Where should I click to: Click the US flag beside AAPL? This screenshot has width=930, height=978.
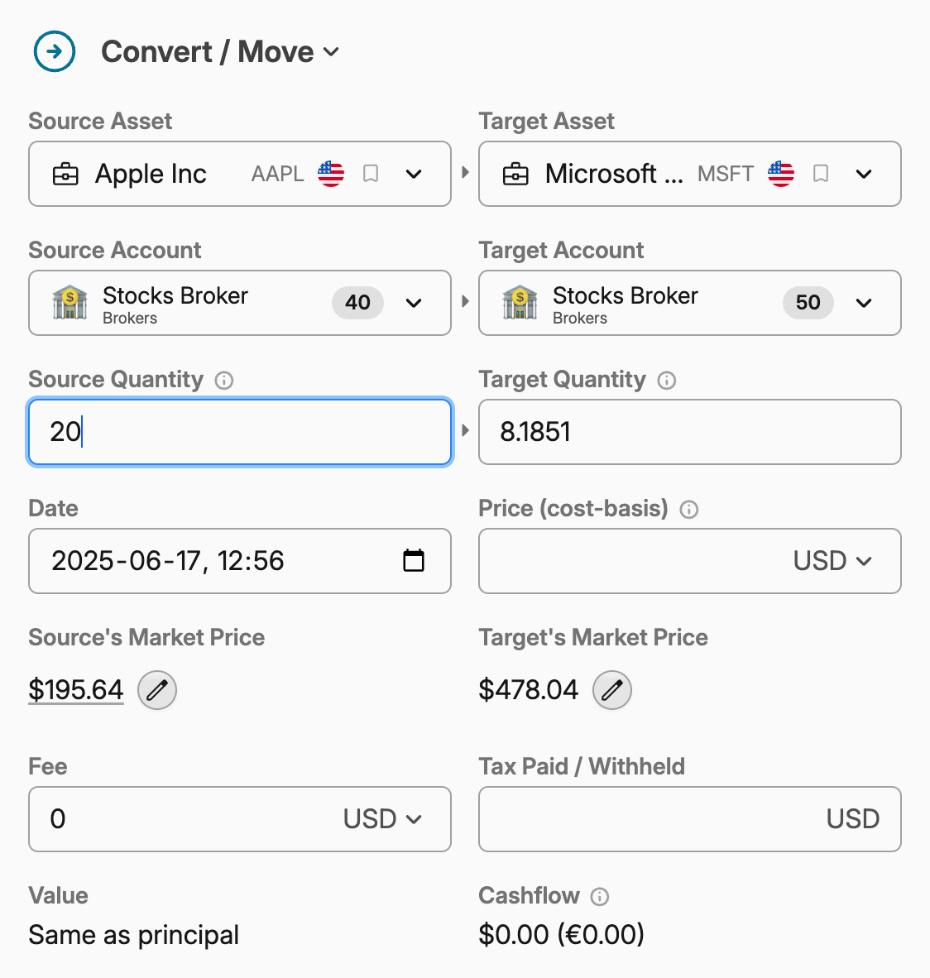click(331, 174)
